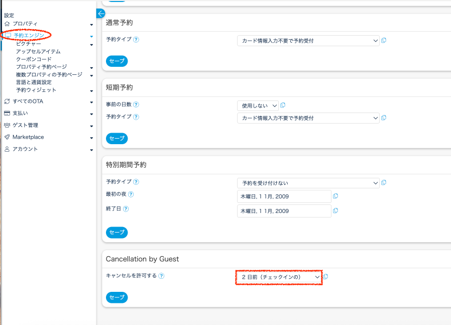Click copy icon next to 通常予約 予約タイプ dropdown

tap(384, 41)
